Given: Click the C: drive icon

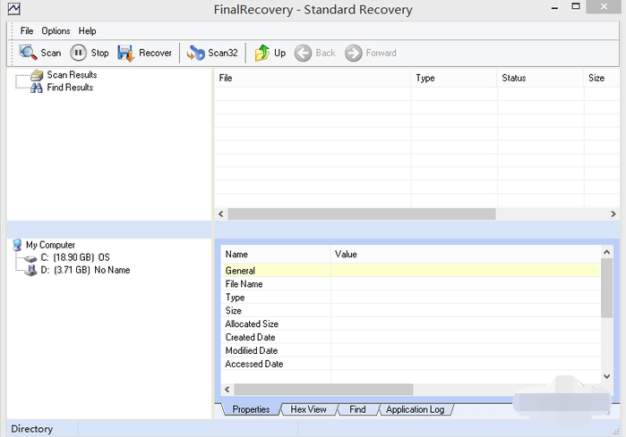Looking at the screenshot, I should (30, 258).
